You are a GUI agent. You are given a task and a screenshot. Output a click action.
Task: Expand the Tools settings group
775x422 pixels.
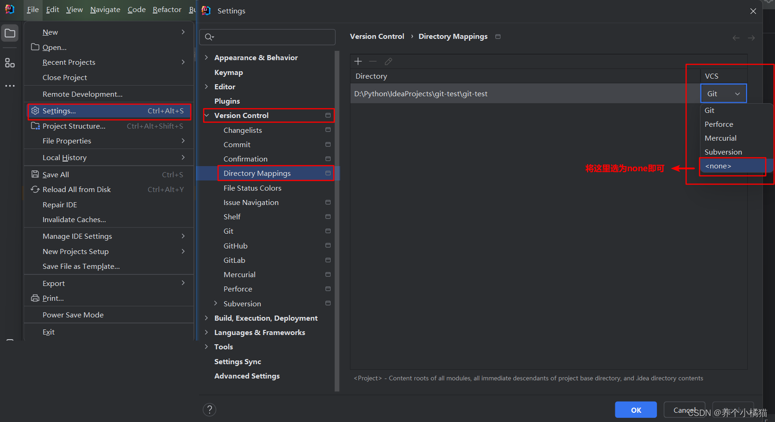click(206, 347)
